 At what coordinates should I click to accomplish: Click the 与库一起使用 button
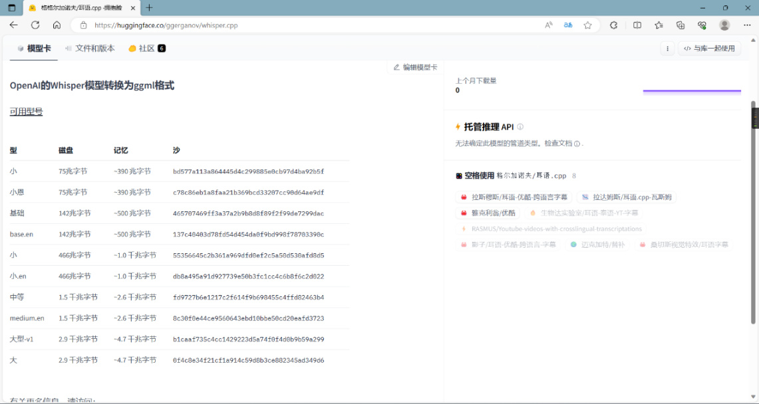(710, 49)
